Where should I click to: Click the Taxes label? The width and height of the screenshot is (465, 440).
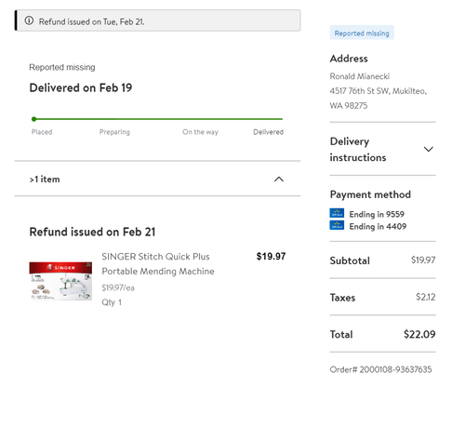tap(342, 298)
